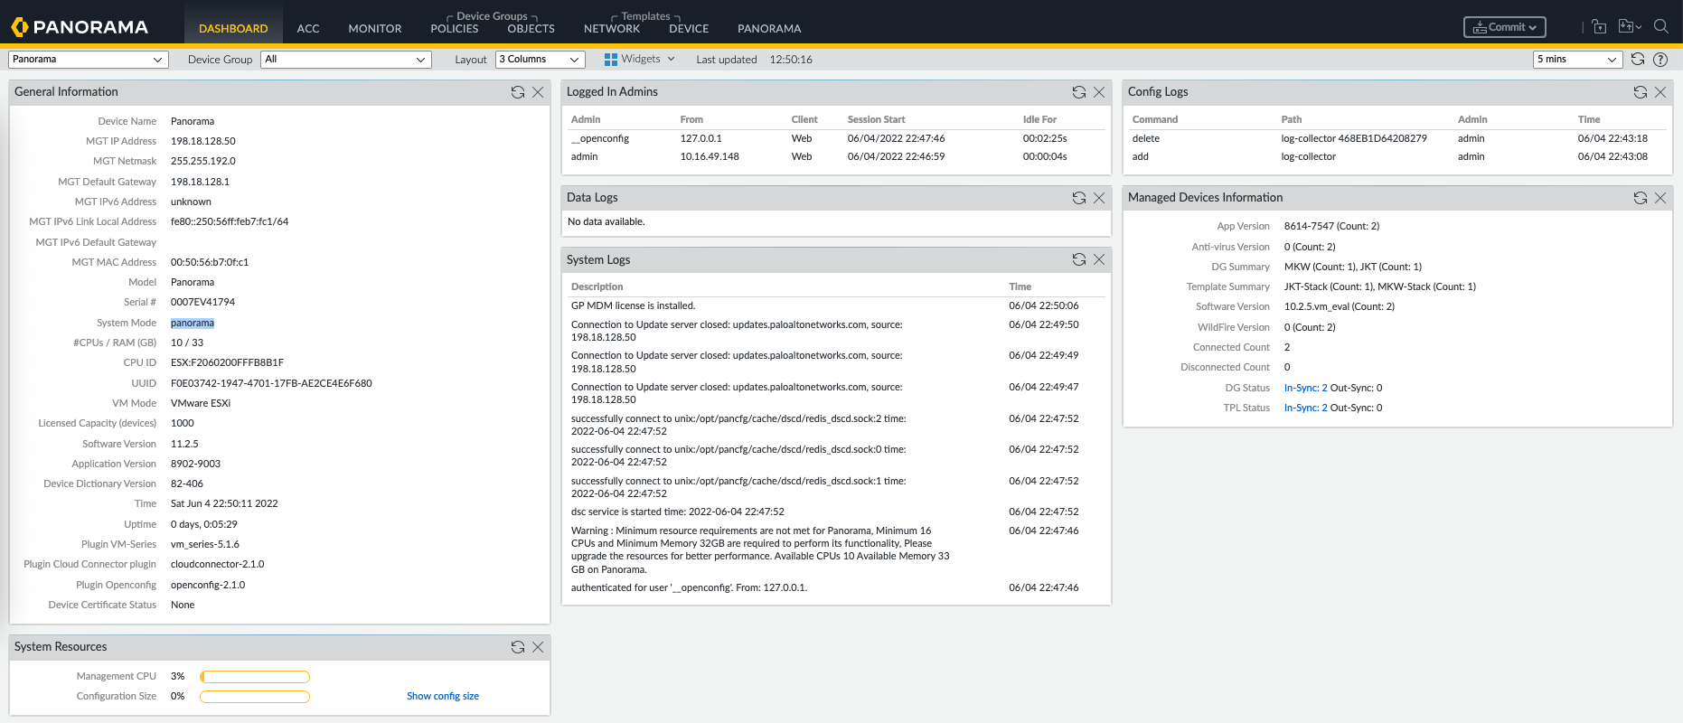Refresh the Config Logs widget
The image size is (1683, 723).
coord(1640,92)
